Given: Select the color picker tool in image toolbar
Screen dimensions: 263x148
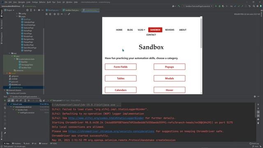Looking at the screenshot, I should pos(69,14).
